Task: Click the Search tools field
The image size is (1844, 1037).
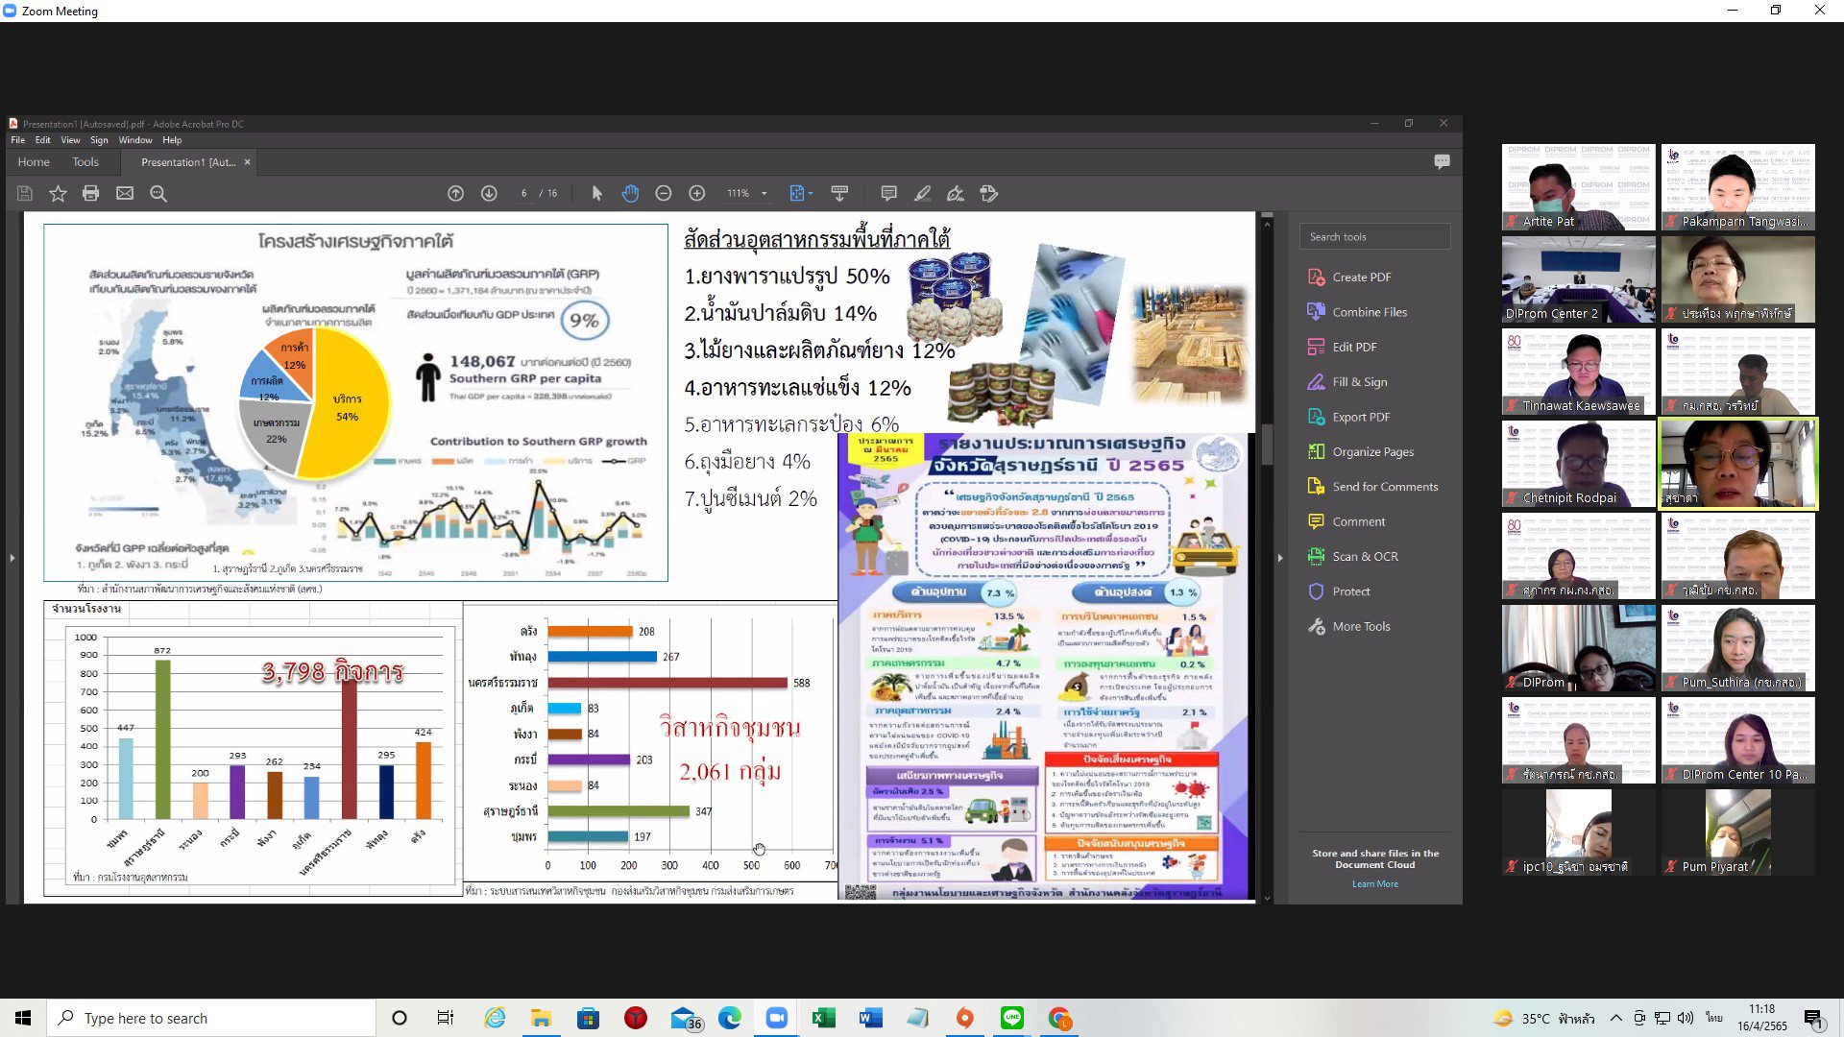Action: click(1374, 236)
